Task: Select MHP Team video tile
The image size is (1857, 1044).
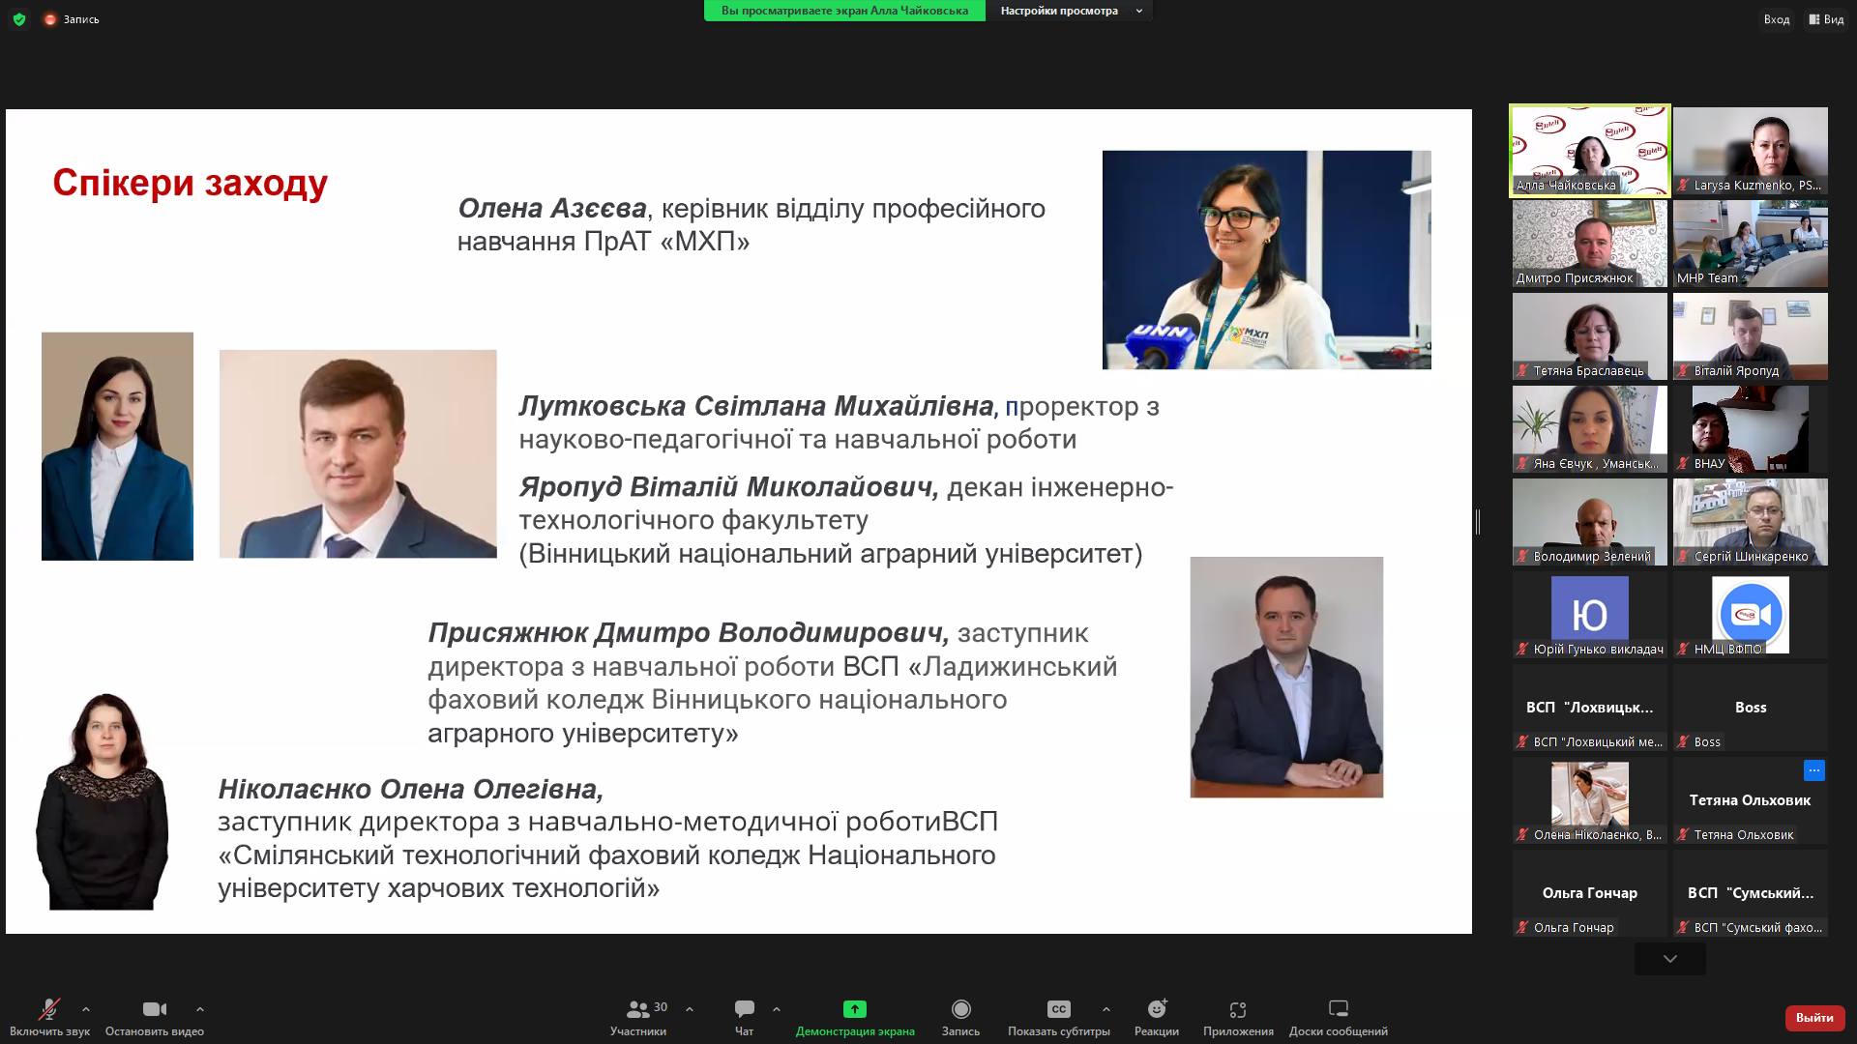Action: coord(1751,244)
